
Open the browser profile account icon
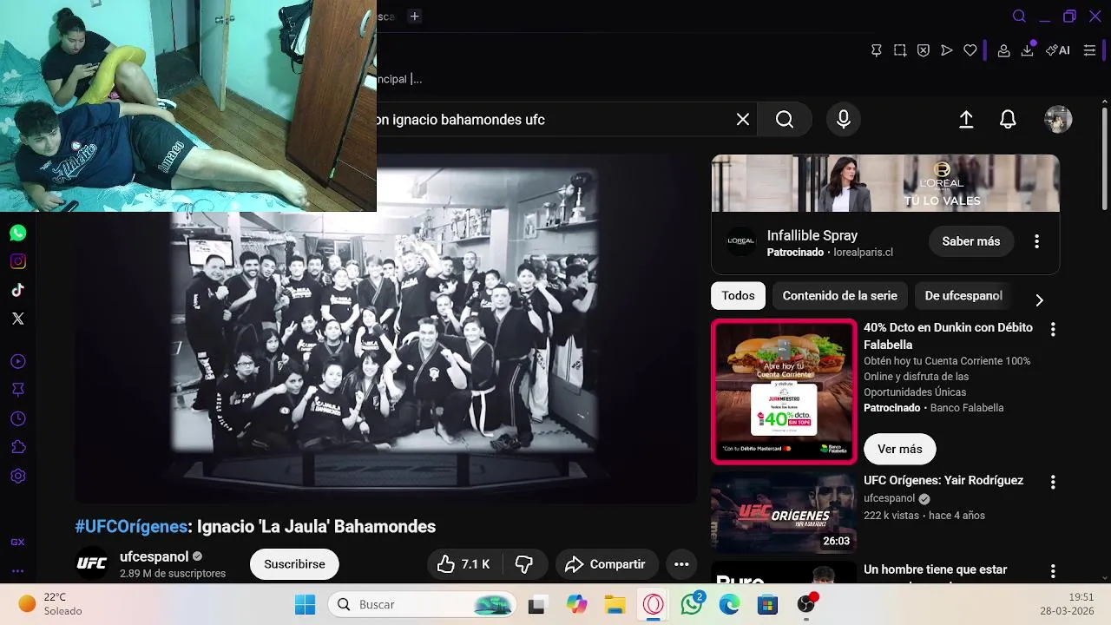pyautogui.click(x=1003, y=50)
